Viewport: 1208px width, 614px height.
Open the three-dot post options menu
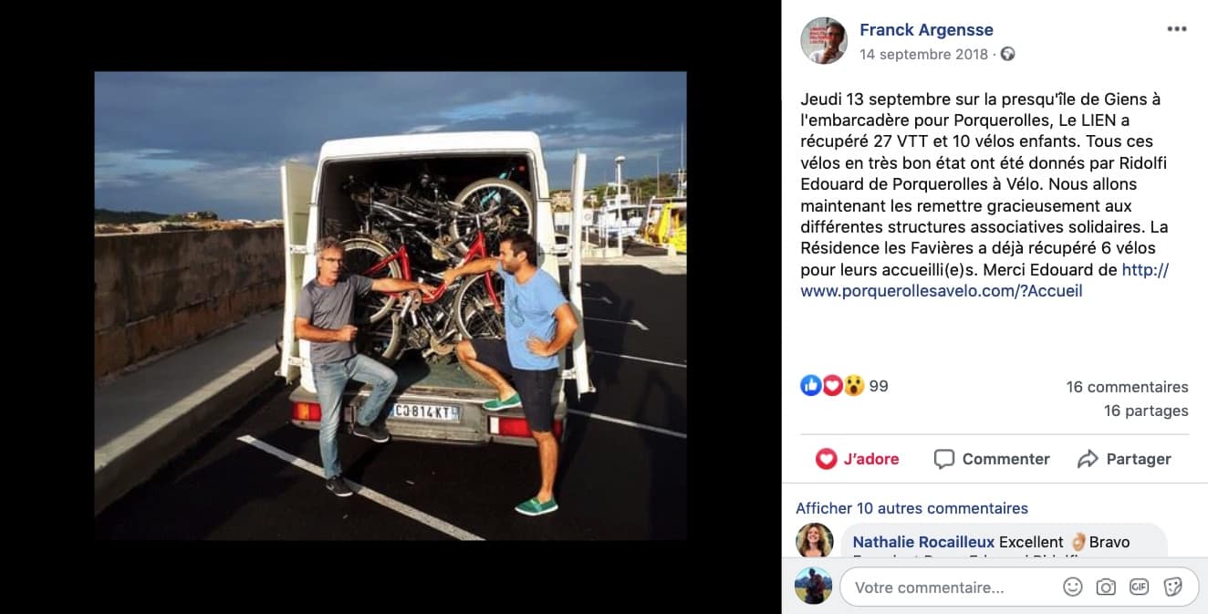[1177, 29]
